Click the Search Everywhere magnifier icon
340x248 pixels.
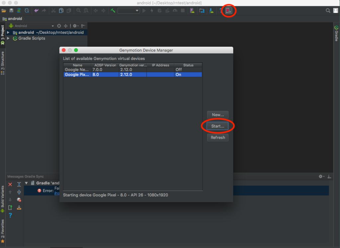coord(328,11)
